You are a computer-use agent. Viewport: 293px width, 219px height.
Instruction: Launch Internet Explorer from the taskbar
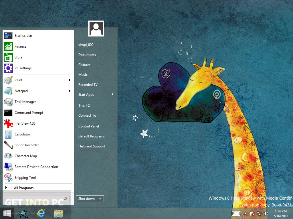(x=41, y=213)
